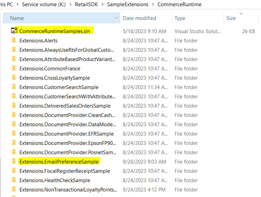Go to This PC in the breadcrumb
The height and width of the screenshot is (197, 261).
6,4
